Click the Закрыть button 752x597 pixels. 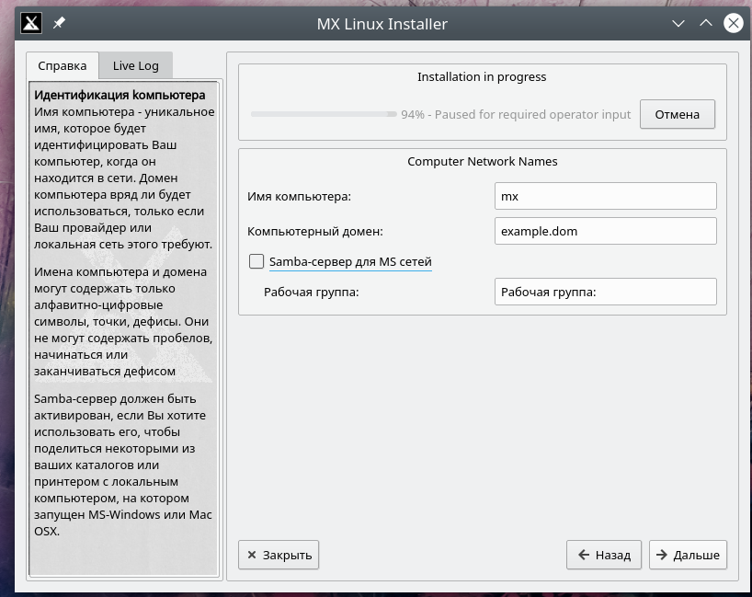tap(279, 555)
